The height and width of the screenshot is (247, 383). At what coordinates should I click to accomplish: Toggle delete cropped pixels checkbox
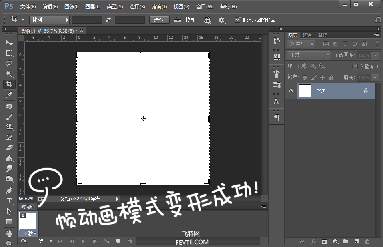tap(237, 20)
